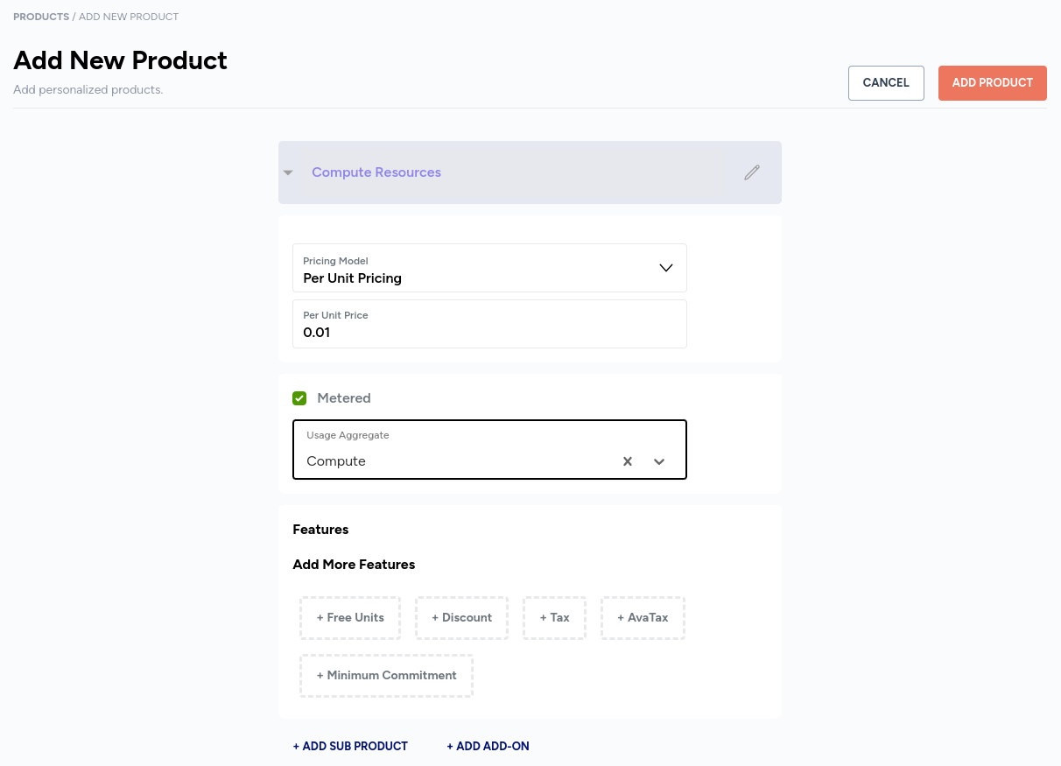1061x766 pixels.
Task: Click the 'Compute' value in Usage Aggregate
Action: [336, 461]
